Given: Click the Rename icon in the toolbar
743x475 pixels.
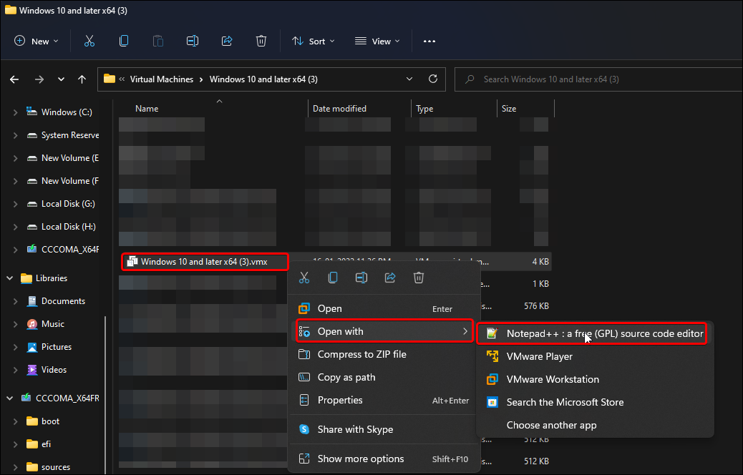Looking at the screenshot, I should [192, 41].
